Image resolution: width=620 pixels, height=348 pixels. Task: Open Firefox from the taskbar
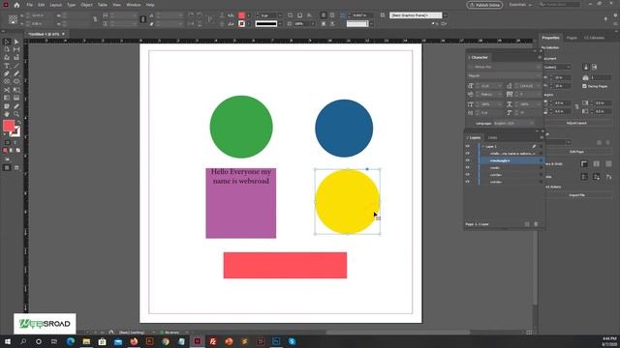134,341
